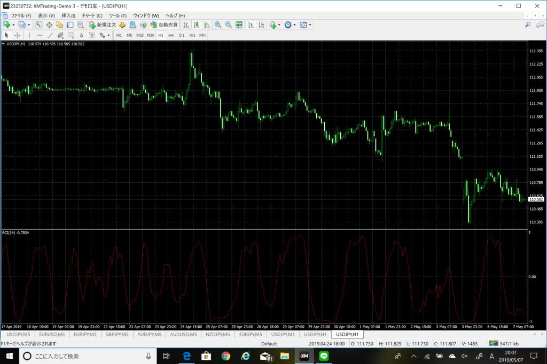This screenshot has width=547, height=364.
Task: Open LINE from the taskbar
Action: pyautogui.click(x=324, y=356)
